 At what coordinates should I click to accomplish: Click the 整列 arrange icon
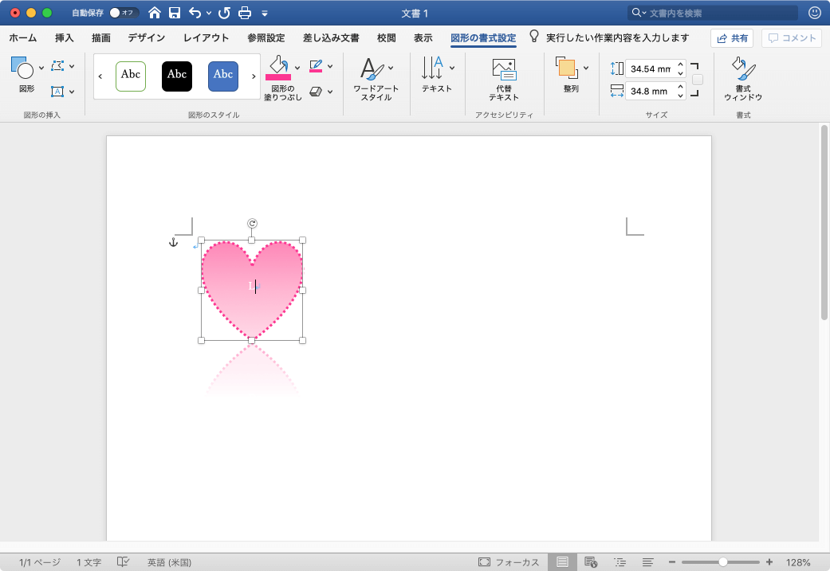567,68
